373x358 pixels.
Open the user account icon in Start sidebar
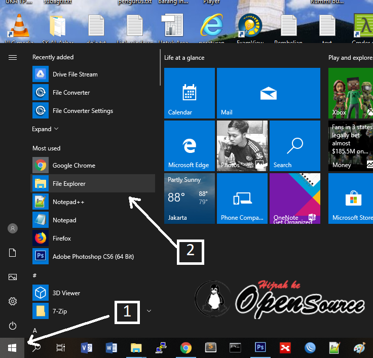(x=13, y=228)
